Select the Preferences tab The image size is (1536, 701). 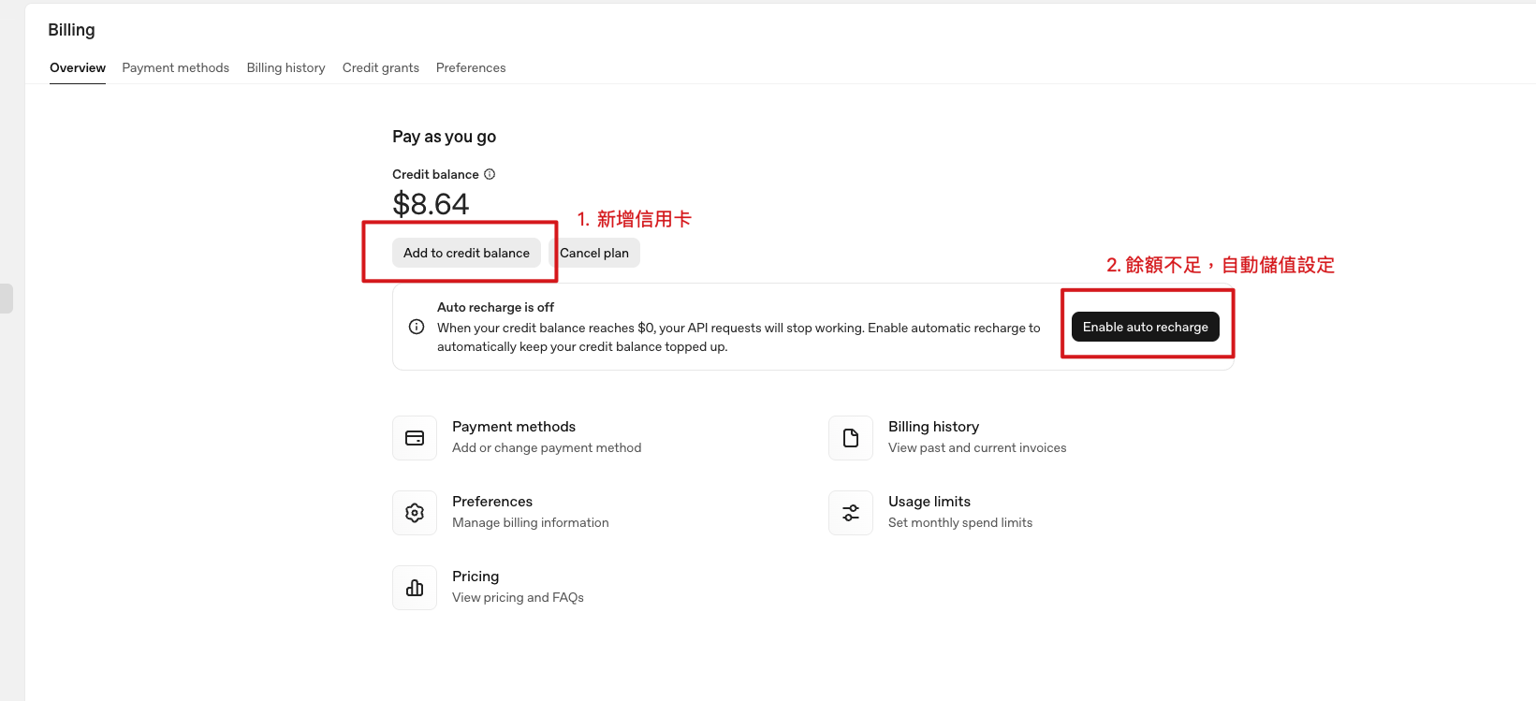click(x=470, y=68)
